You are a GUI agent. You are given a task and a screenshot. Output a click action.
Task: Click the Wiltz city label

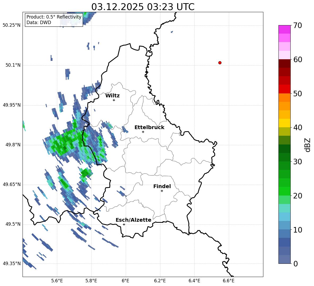tap(112, 96)
